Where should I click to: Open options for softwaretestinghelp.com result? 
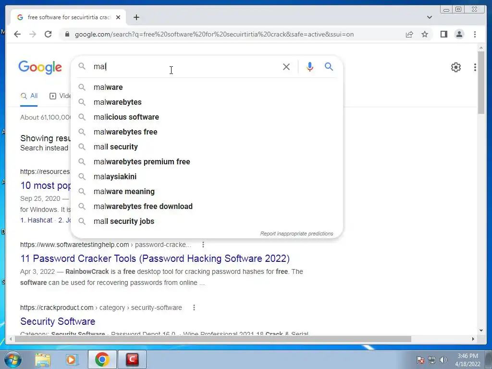[x=203, y=245]
